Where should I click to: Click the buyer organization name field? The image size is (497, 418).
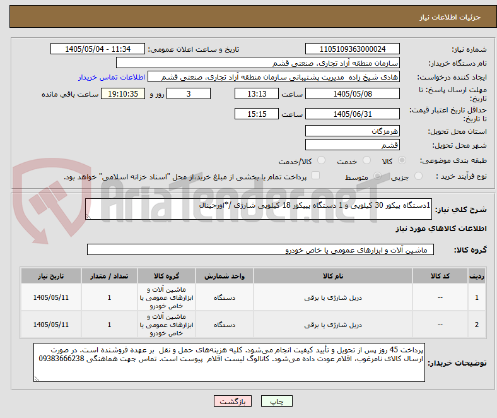pos(258,63)
